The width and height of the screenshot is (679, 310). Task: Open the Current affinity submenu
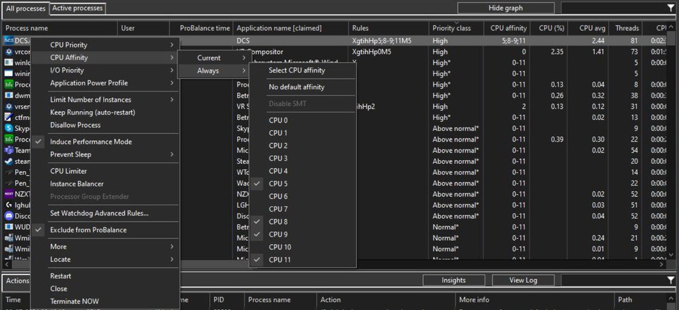tap(213, 58)
